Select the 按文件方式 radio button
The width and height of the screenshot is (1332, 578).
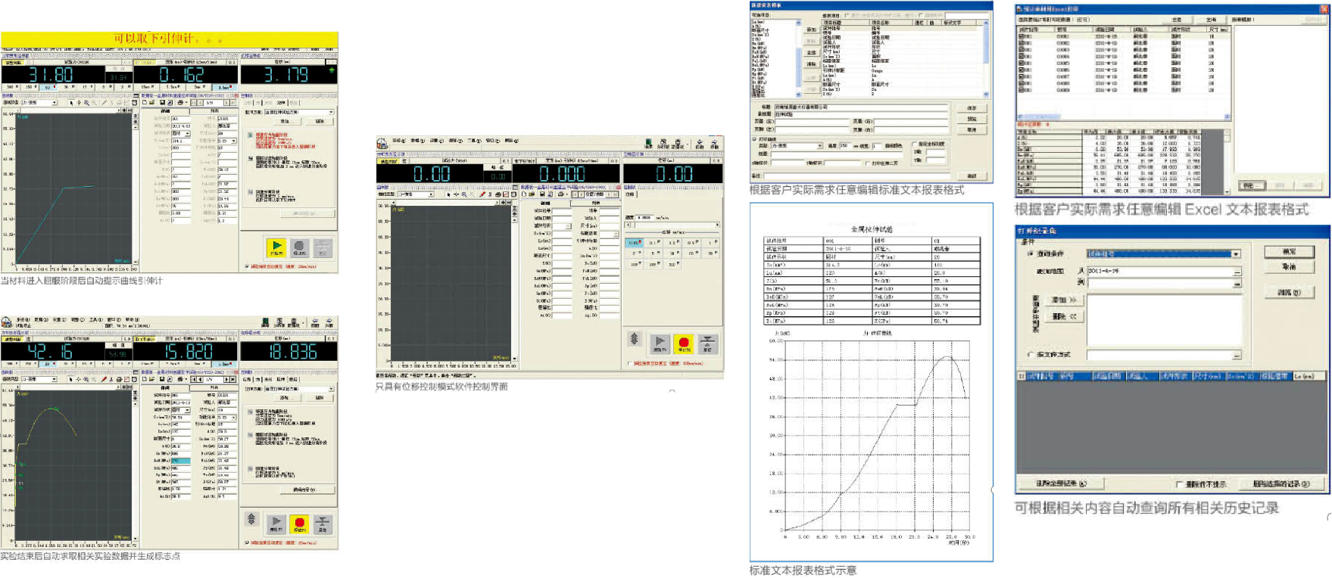point(1031,354)
